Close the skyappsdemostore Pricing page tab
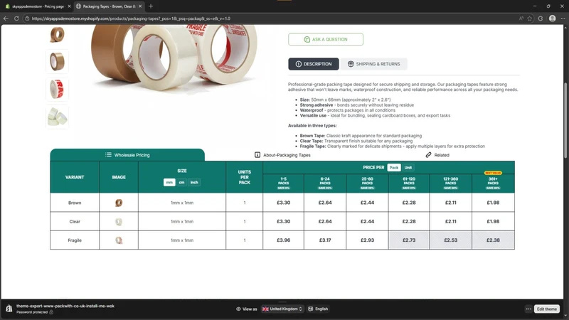Screen dimensions: 569x320 [x=69, y=6]
